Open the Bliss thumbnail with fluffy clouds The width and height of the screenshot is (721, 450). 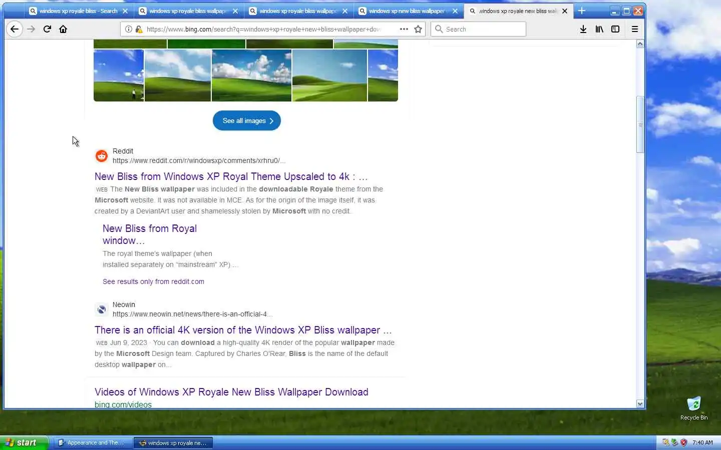tap(251, 75)
